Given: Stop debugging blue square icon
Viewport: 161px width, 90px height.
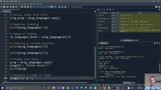Looking at the screenshot, I should click(x=49, y=7).
